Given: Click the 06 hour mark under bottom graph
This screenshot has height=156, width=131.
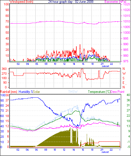Looking at the screenshot, I should pos(36,150).
